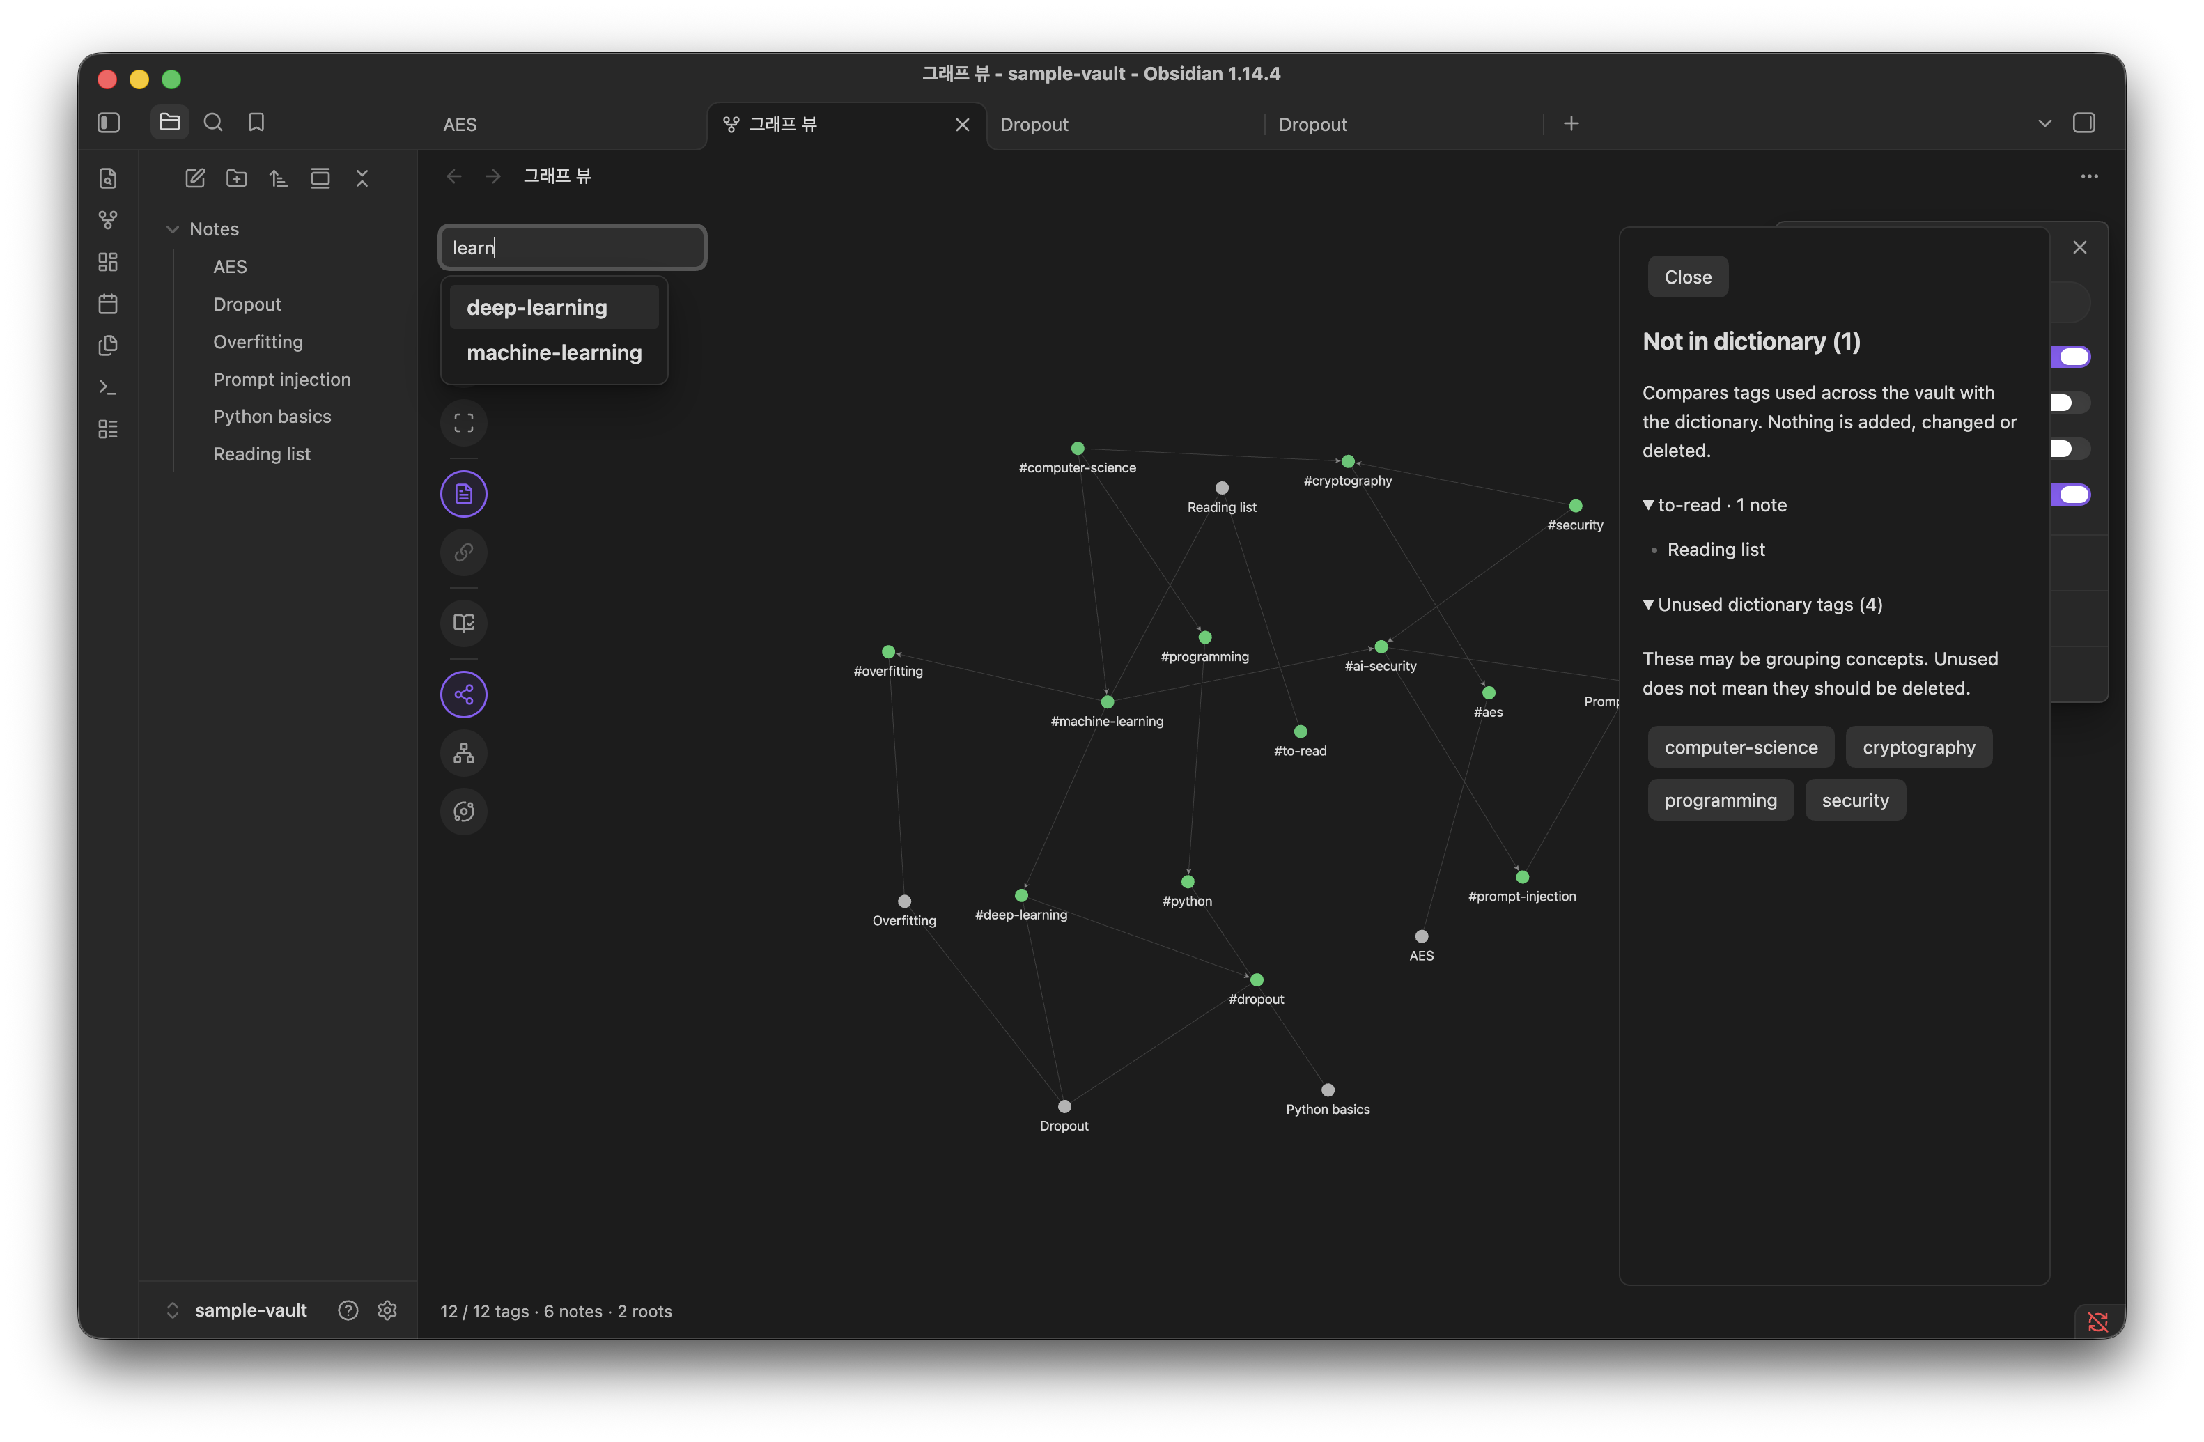The image size is (2204, 1442).
Task: Navigate forward in the graph view pane
Action: [492, 176]
